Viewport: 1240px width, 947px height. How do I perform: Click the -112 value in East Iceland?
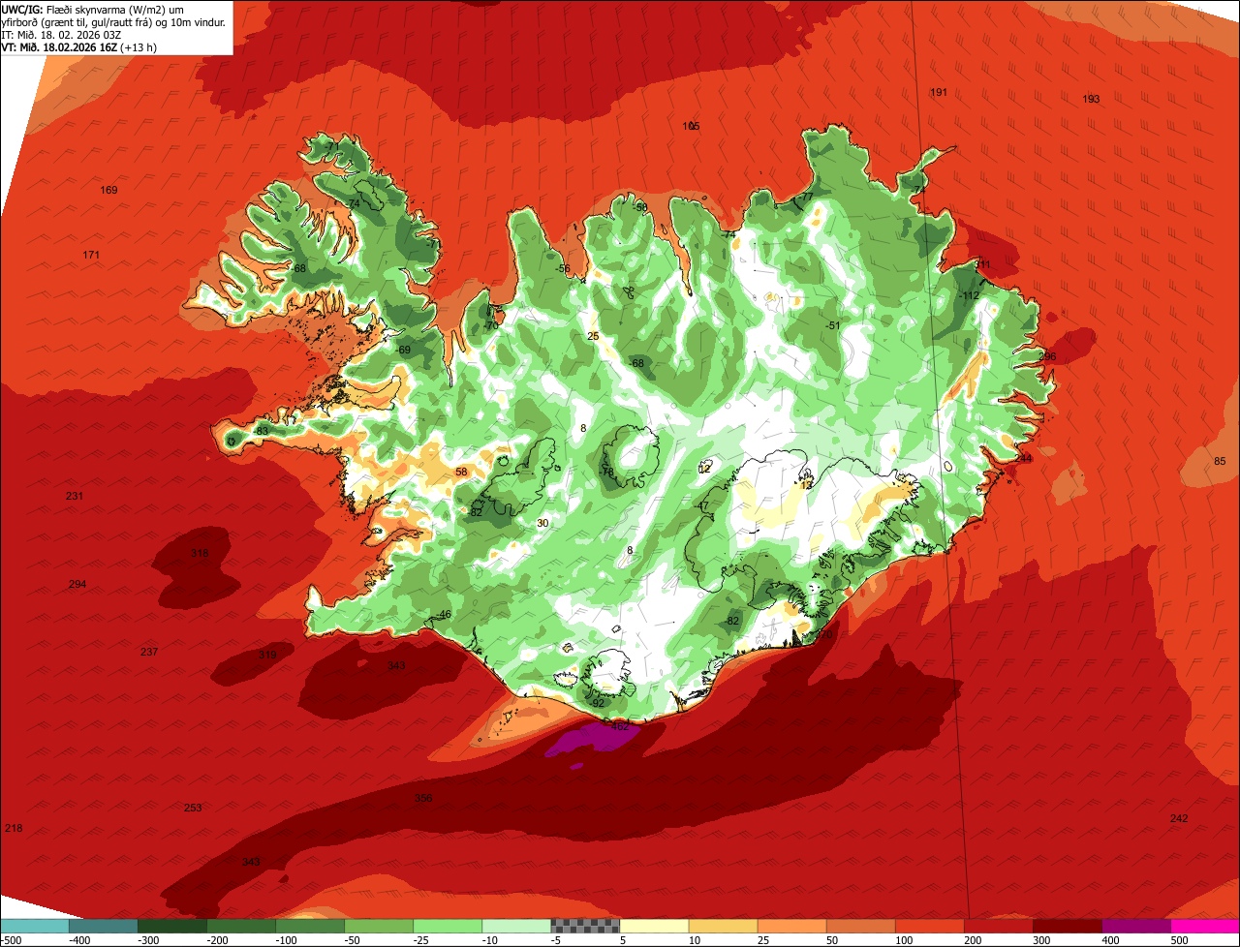tap(970, 295)
